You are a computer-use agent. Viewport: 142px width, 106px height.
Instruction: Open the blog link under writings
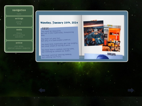19,24
